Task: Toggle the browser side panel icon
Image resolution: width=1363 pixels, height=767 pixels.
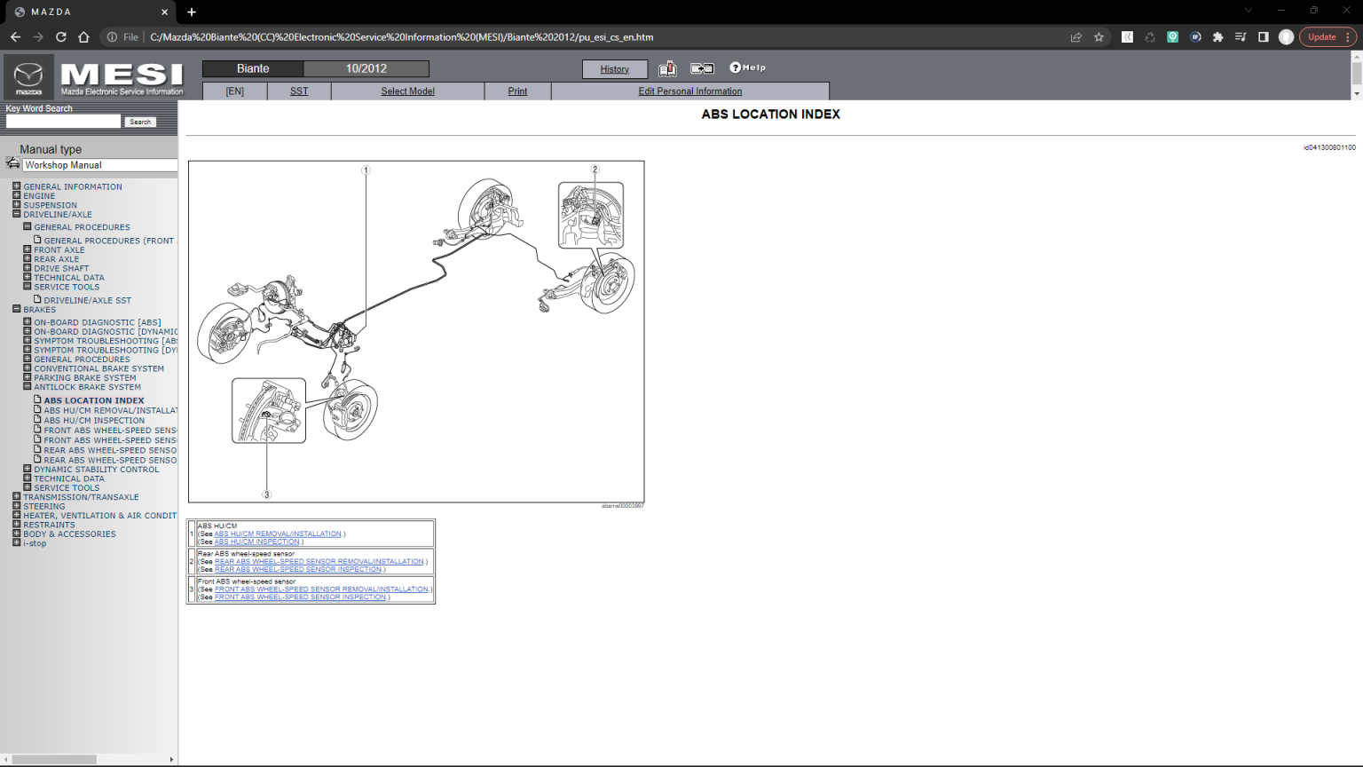Action: click(1263, 37)
